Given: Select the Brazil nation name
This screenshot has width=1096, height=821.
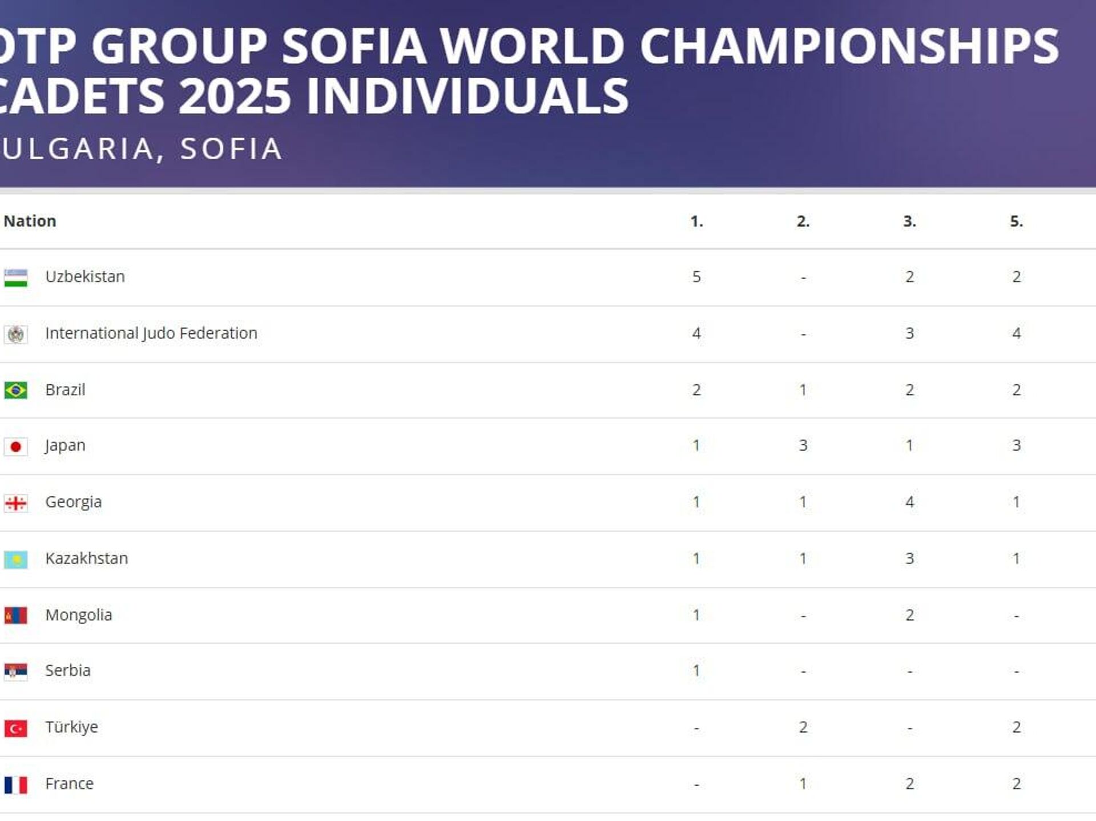Looking at the screenshot, I should pyautogui.click(x=65, y=390).
